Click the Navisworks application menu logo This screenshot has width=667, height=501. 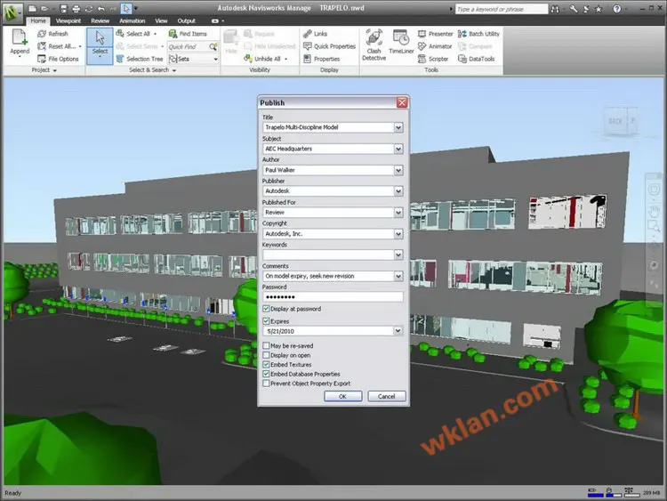[x=12, y=12]
